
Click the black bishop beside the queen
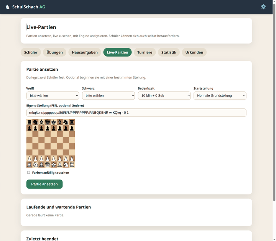click(x=41, y=122)
